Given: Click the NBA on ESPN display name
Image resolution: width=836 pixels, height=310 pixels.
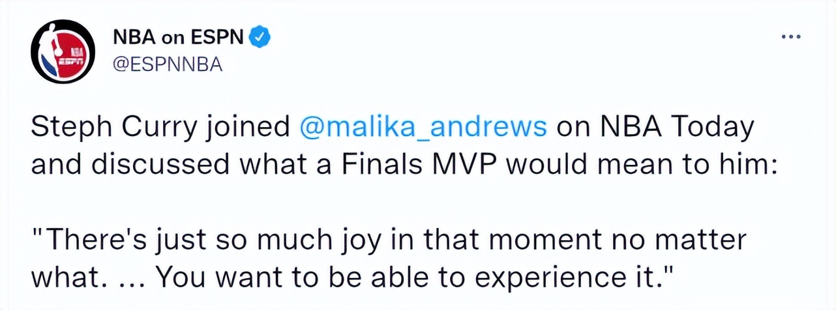Looking at the screenshot, I should click(179, 39).
